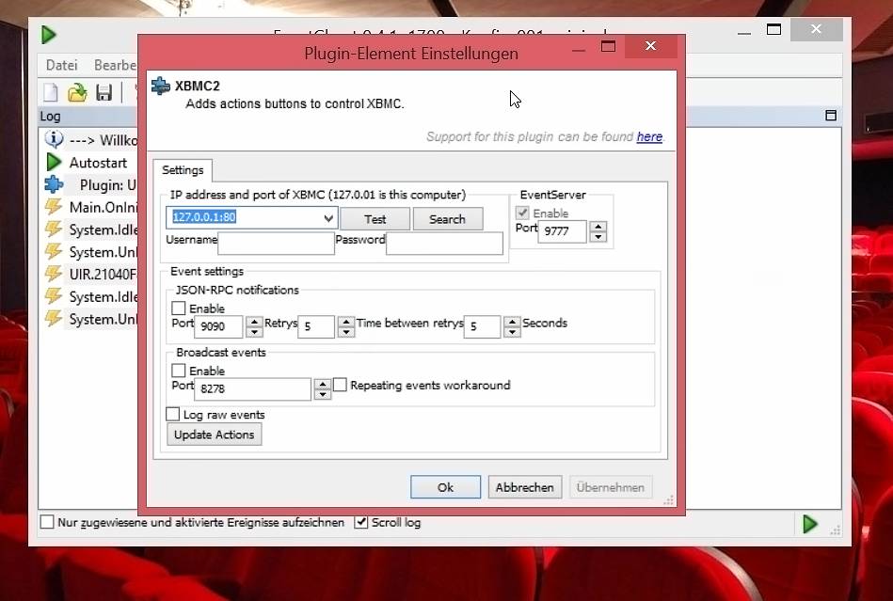893x601 pixels.
Task: Click the Search button
Action: pyautogui.click(x=447, y=219)
